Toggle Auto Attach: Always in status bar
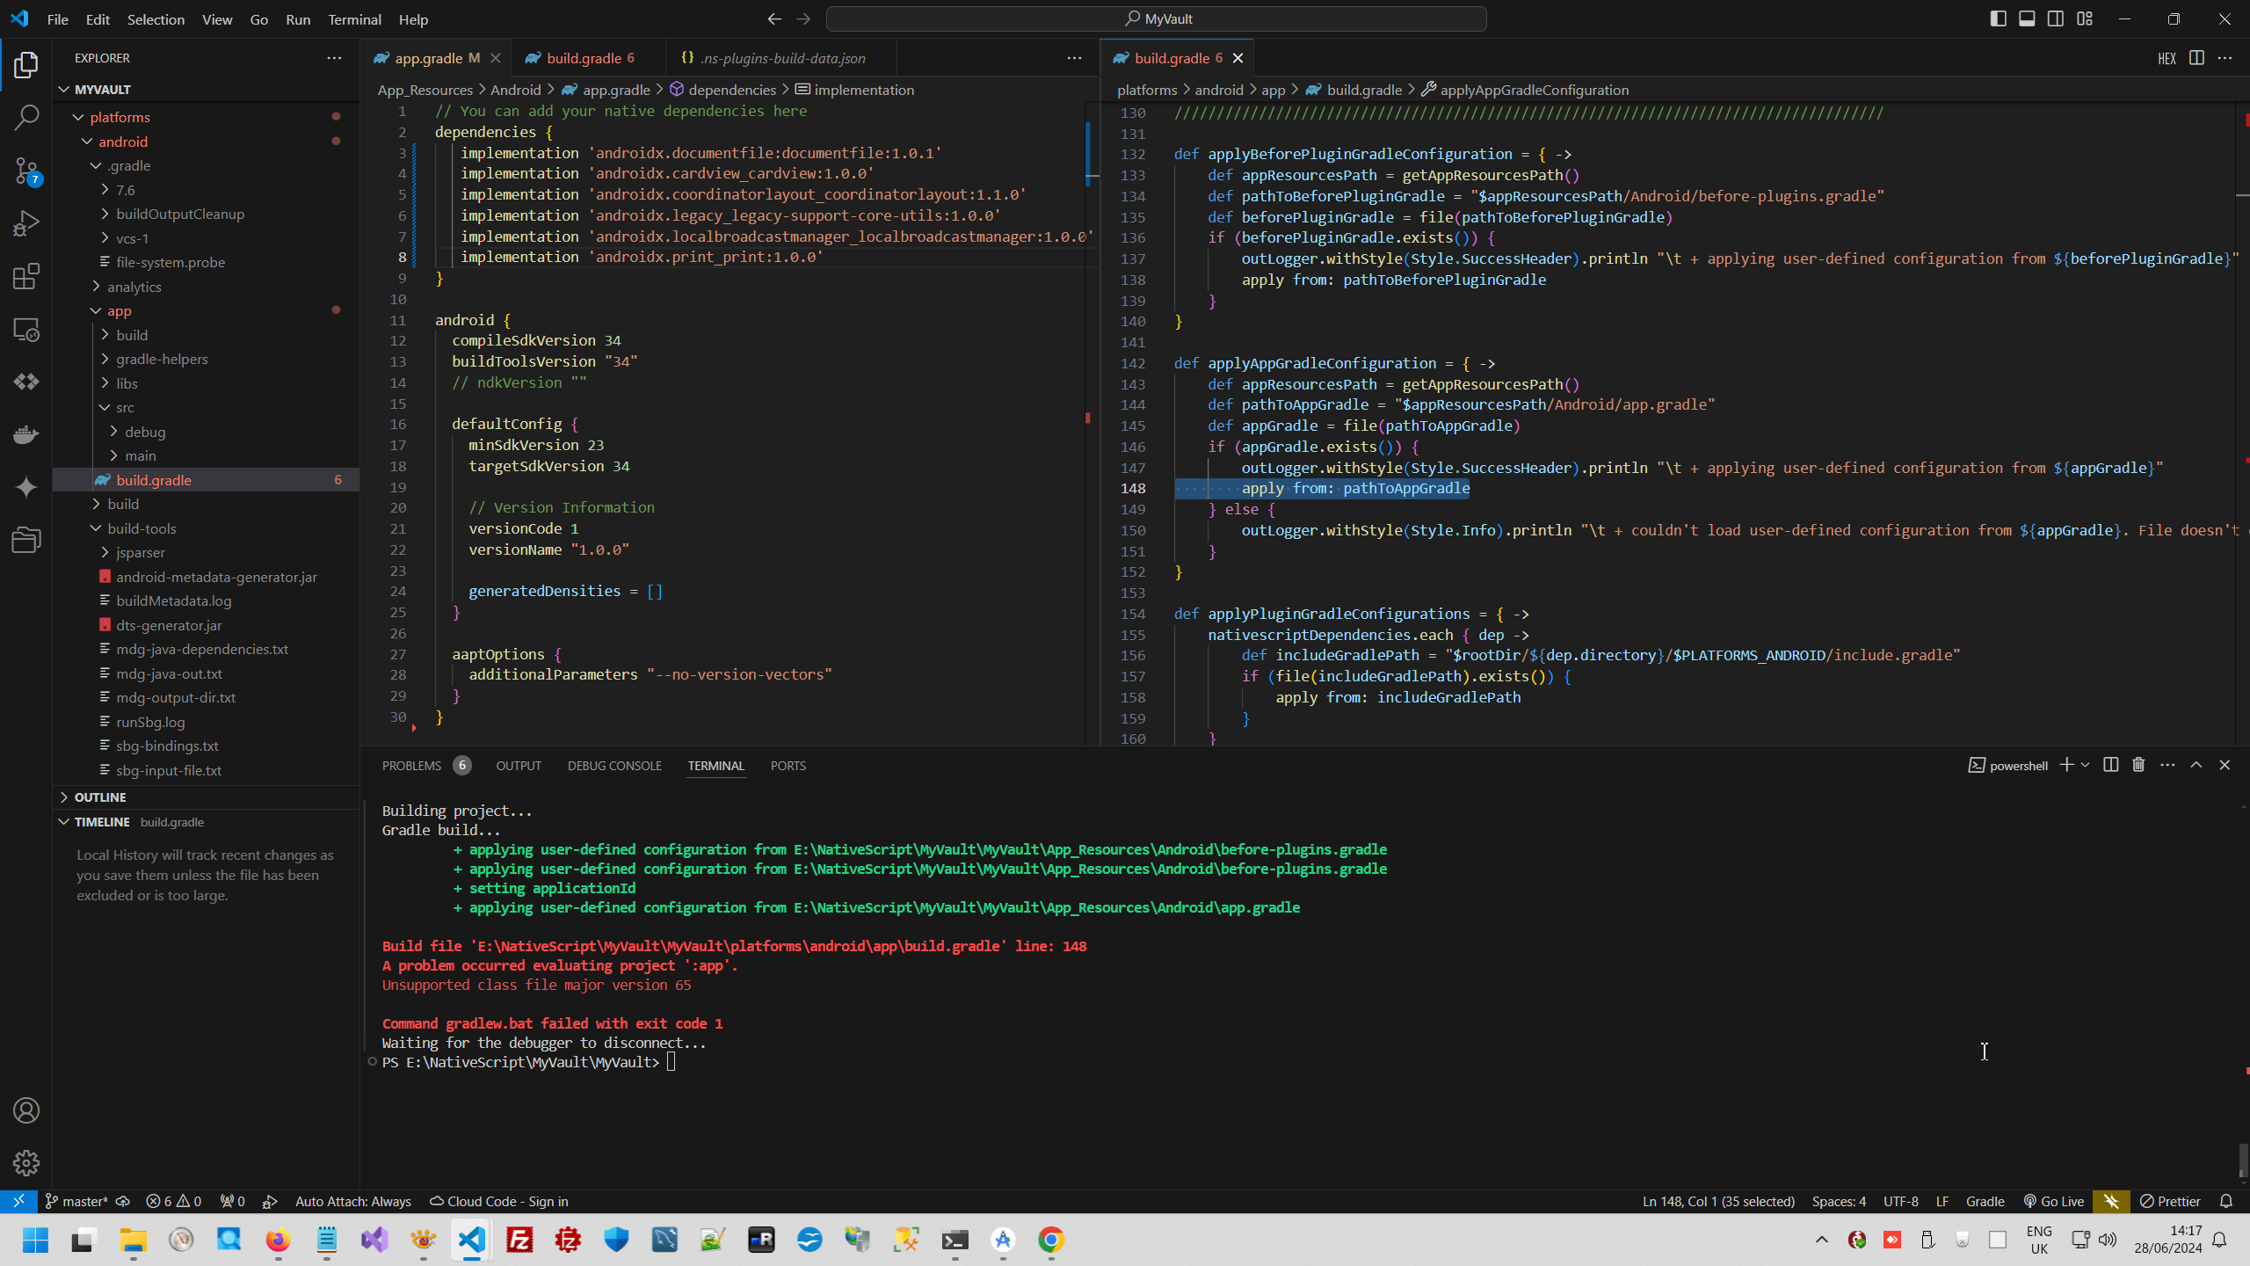The width and height of the screenshot is (2250, 1266). (352, 1201)
